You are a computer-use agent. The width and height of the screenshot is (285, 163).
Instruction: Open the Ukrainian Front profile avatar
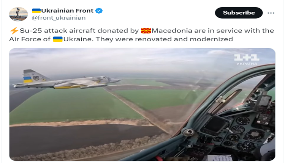18,14
